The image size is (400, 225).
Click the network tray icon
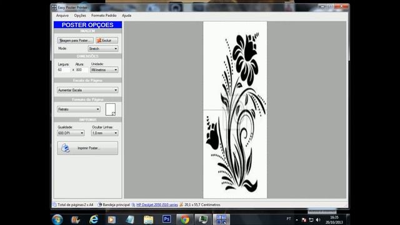click(311, 219)
